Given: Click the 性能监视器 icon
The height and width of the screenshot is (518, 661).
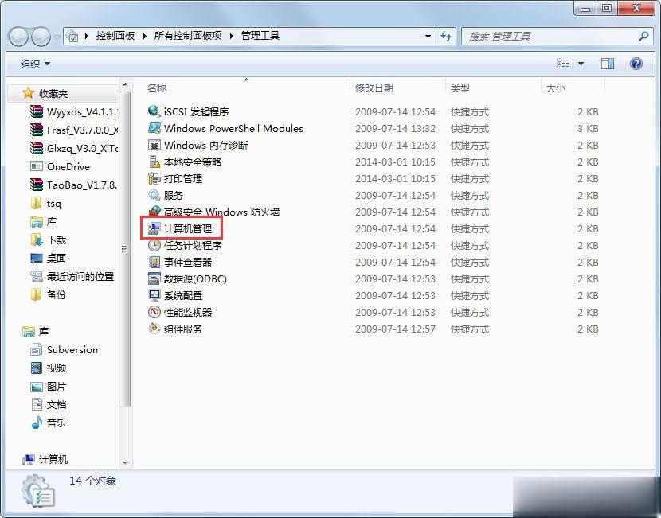Looking at the screenshot, I should [x=154, y=312].
